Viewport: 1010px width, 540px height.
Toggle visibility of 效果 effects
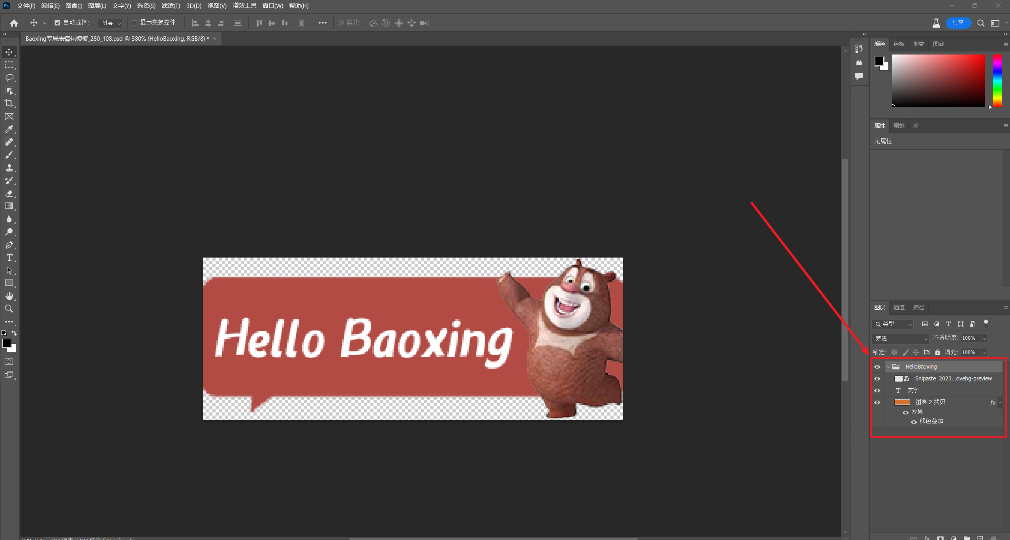(906, 412)
